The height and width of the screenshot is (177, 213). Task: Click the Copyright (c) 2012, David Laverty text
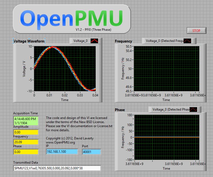(70, 138)
